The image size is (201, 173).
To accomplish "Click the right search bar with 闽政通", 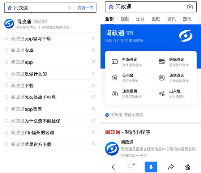I will click(151, 7).
